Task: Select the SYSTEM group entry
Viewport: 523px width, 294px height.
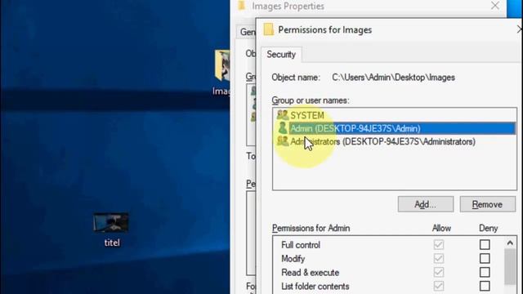Action: 307,115
